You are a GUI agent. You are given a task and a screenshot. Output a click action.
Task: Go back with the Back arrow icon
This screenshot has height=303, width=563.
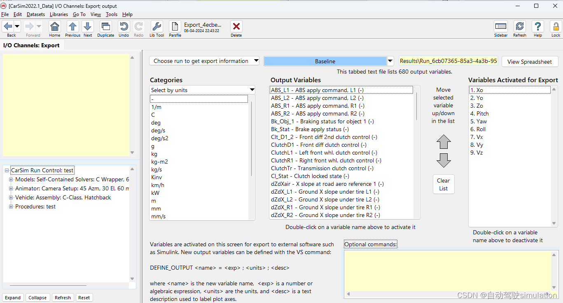[8, 27]
